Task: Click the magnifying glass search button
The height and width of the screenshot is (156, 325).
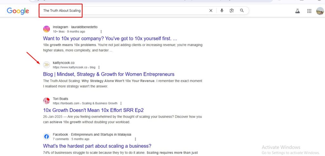Action: (x=242, y=10)
